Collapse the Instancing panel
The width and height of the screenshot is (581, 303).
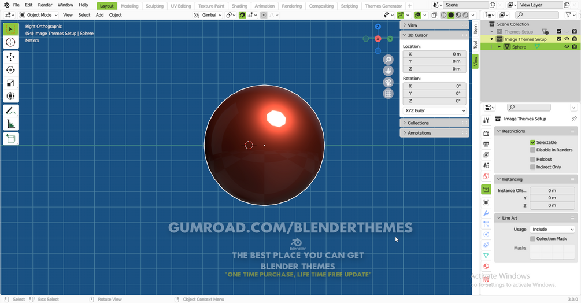(x=536, y=179)
